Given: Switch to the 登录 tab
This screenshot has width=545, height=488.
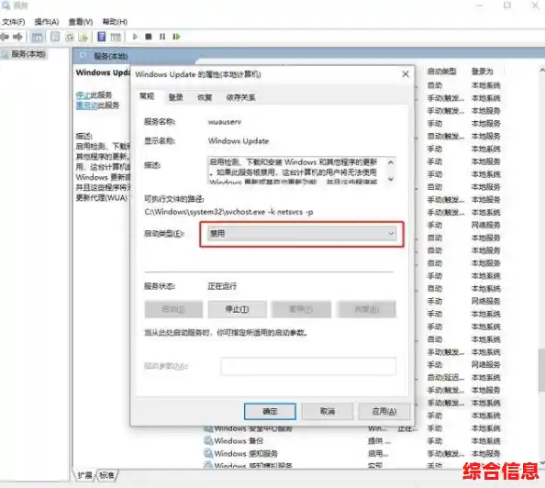Looking at the screenshot, I should [x=175, y=97].
